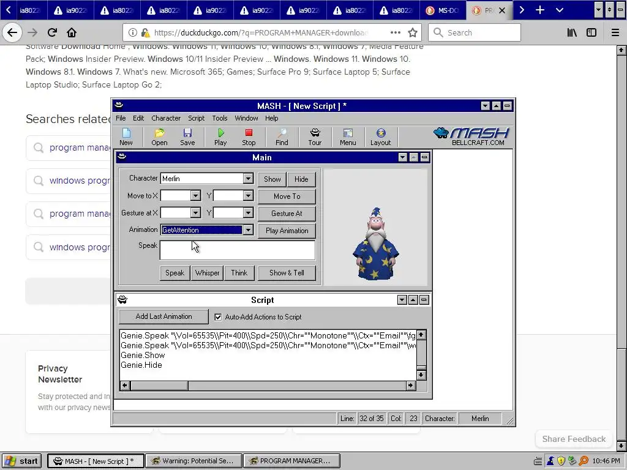627x470 pixels.
Task: Bookmark page with the star icon
Action: click(x=413, y=32)
